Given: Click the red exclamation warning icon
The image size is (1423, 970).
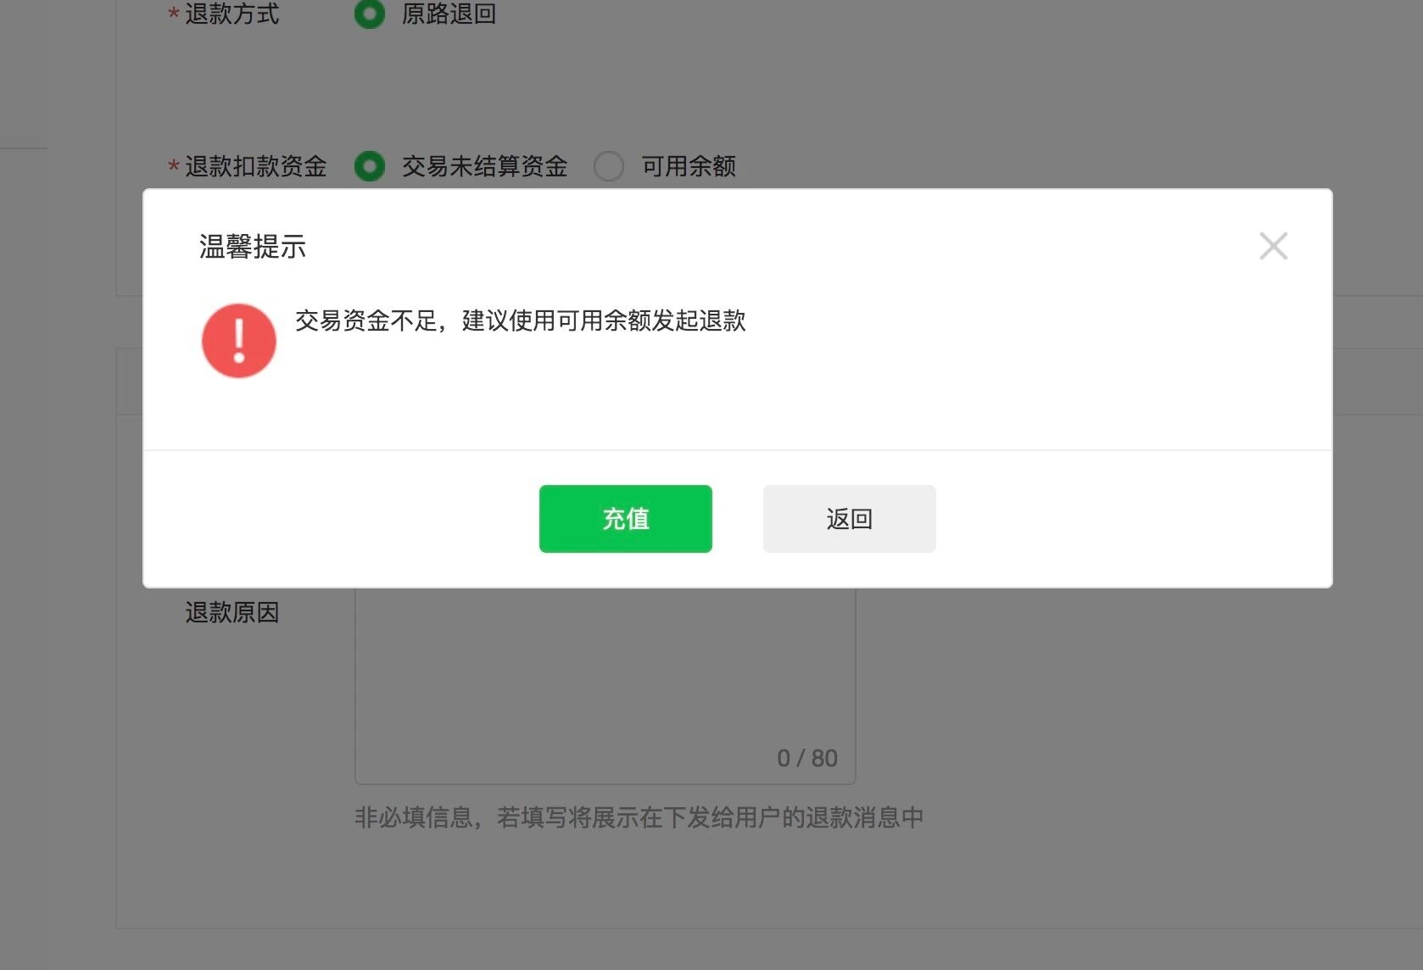Looking at the screenshot, I should 238,340.
